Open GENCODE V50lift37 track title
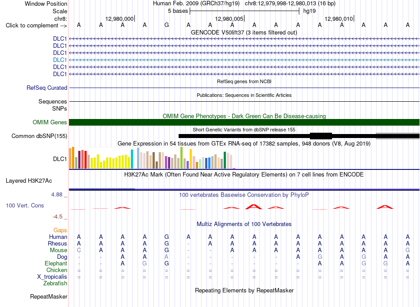The image size is (420, 307). [x=244, y=32]
